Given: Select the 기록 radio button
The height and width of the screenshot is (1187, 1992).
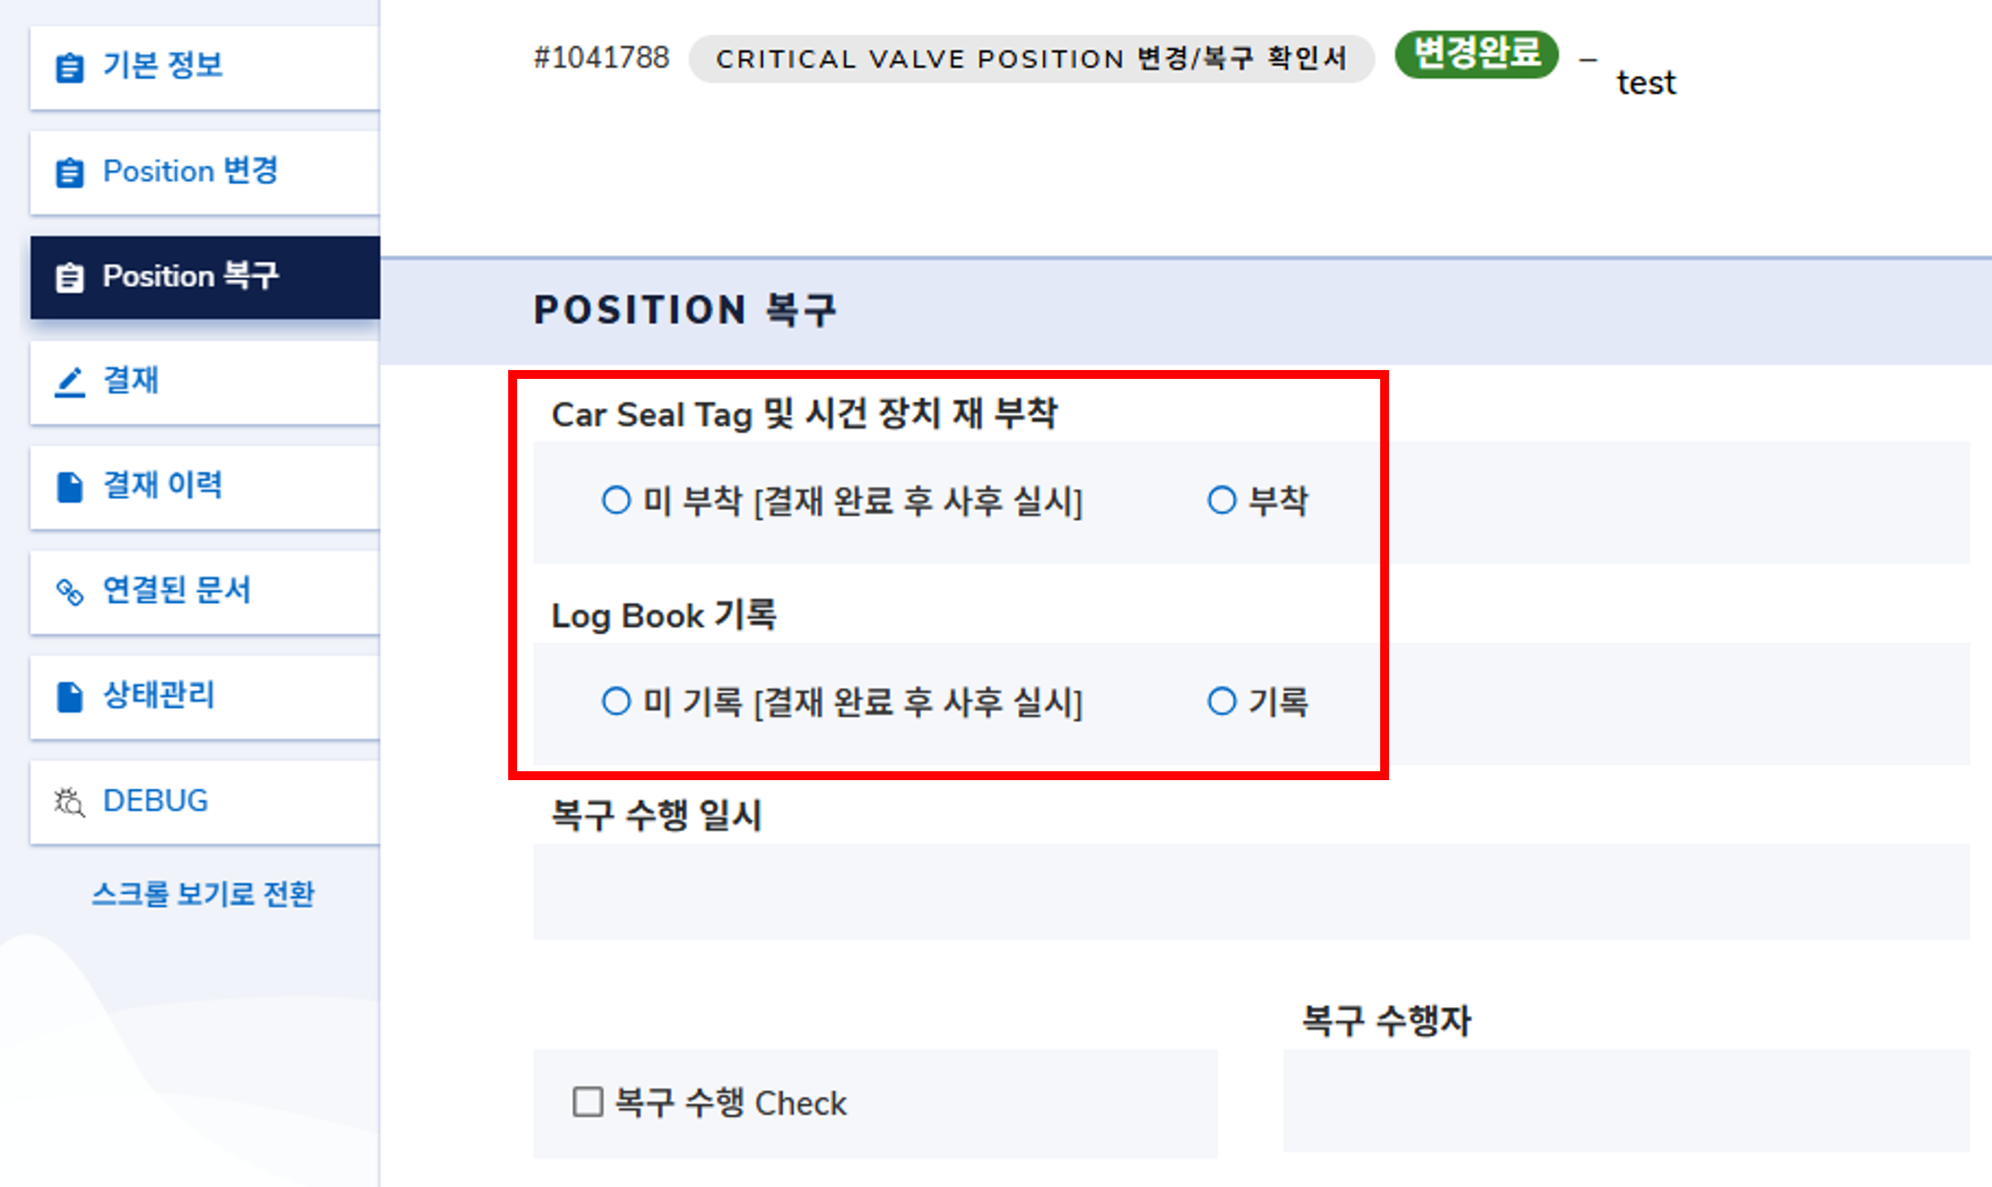Looking at the screenshot, I should click(1222, 701).
